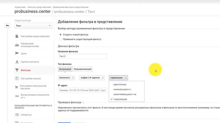Image resolution: width=220 pixels, height=123 pixels.
Task: Click the content groups icon
Action: pyautogui.click(x=17, y=62)
